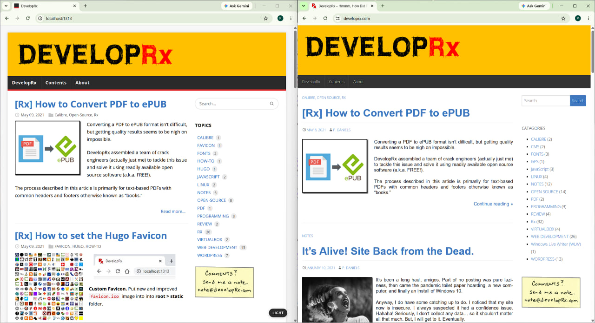Open the CMS category on developrx.com
Screen dimensions: 595x323
535,147
